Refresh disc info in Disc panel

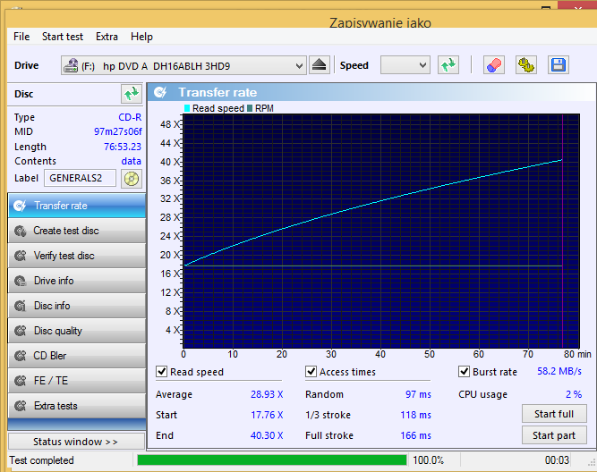[132, 94]
